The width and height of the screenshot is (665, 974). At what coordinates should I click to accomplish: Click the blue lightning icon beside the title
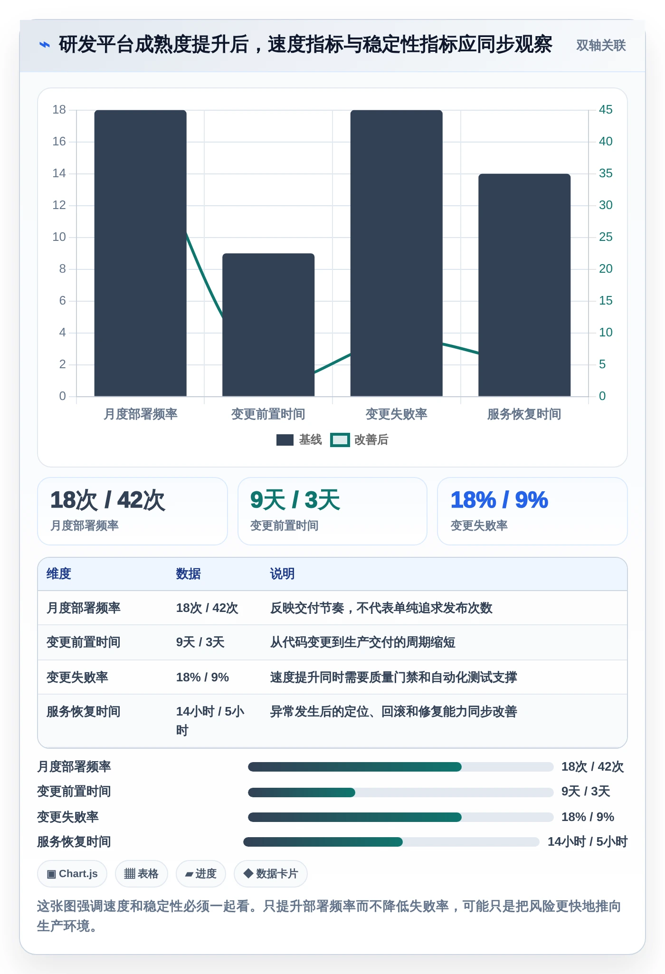click(x=44, y=45)
